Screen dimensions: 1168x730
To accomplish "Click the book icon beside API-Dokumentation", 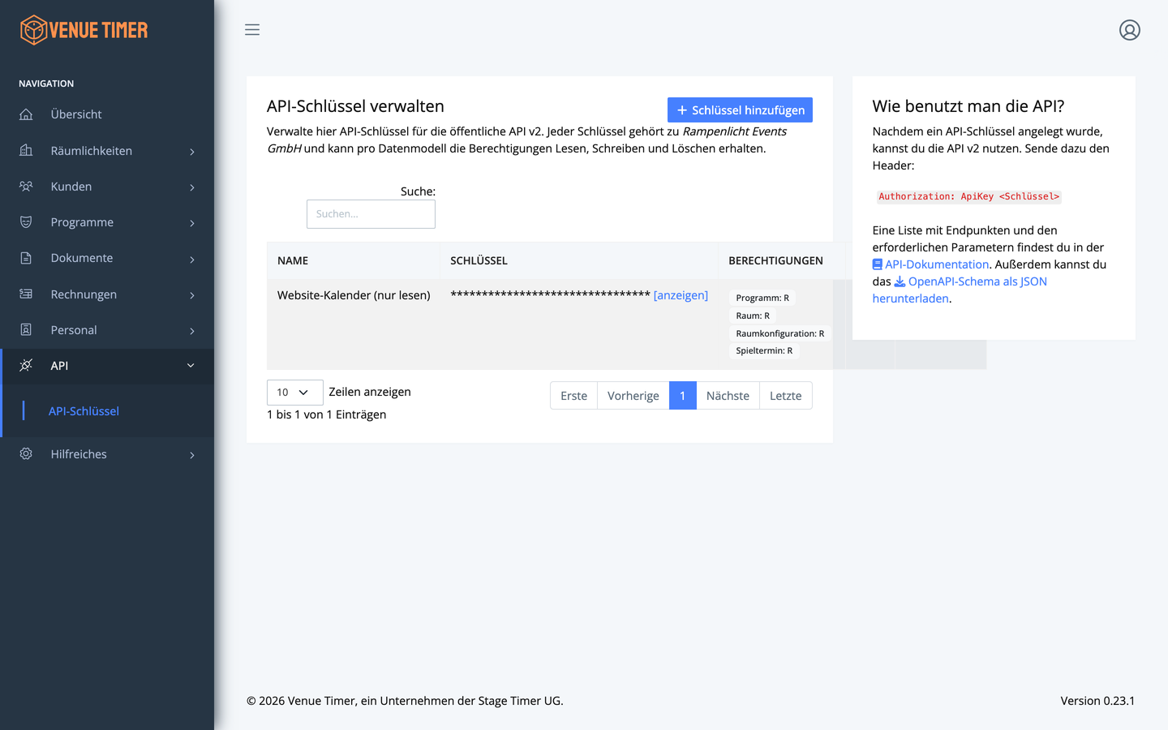I will pos(878,264).
